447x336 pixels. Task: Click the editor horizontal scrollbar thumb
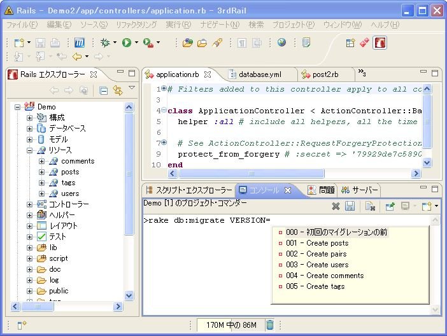click(251, 173)
